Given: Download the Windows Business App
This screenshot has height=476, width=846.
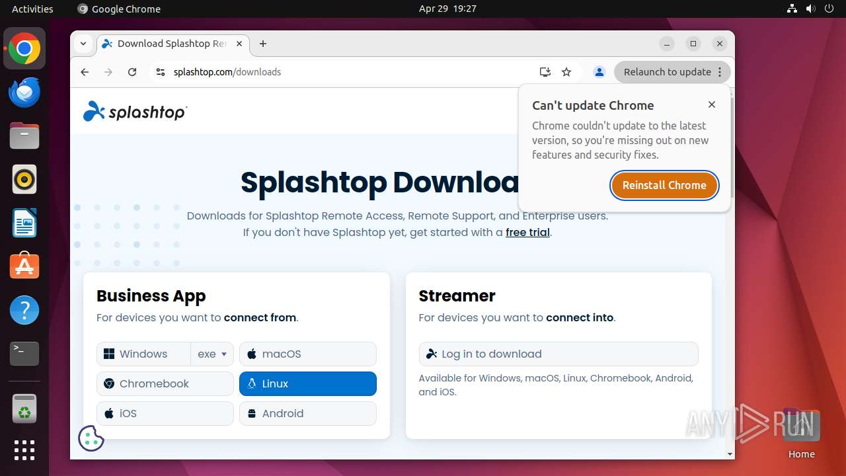Looking at the screenshot, I should [144, 354].
